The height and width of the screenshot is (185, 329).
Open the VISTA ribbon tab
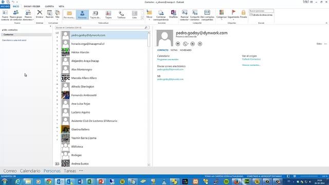[x=61, y=7]
